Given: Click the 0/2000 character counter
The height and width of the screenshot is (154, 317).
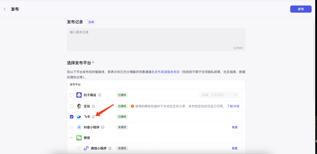Looking at the screenshot, I should 238,48.
